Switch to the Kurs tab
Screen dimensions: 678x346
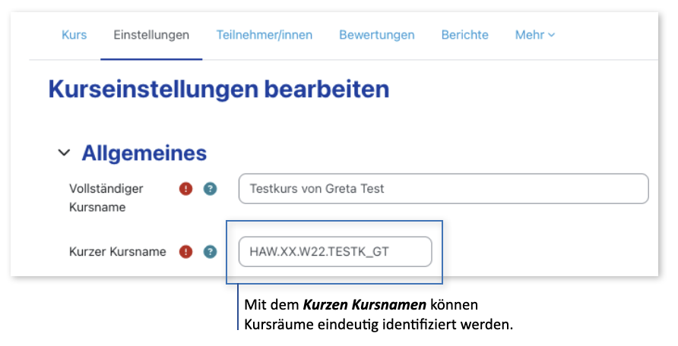point(74,35)
